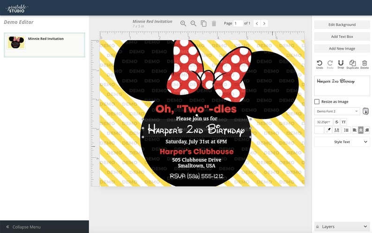This screenshot has height=233, width=372.
Task: Select 'RSVP: (586) 555-1212' text
Action: (197, 176)
